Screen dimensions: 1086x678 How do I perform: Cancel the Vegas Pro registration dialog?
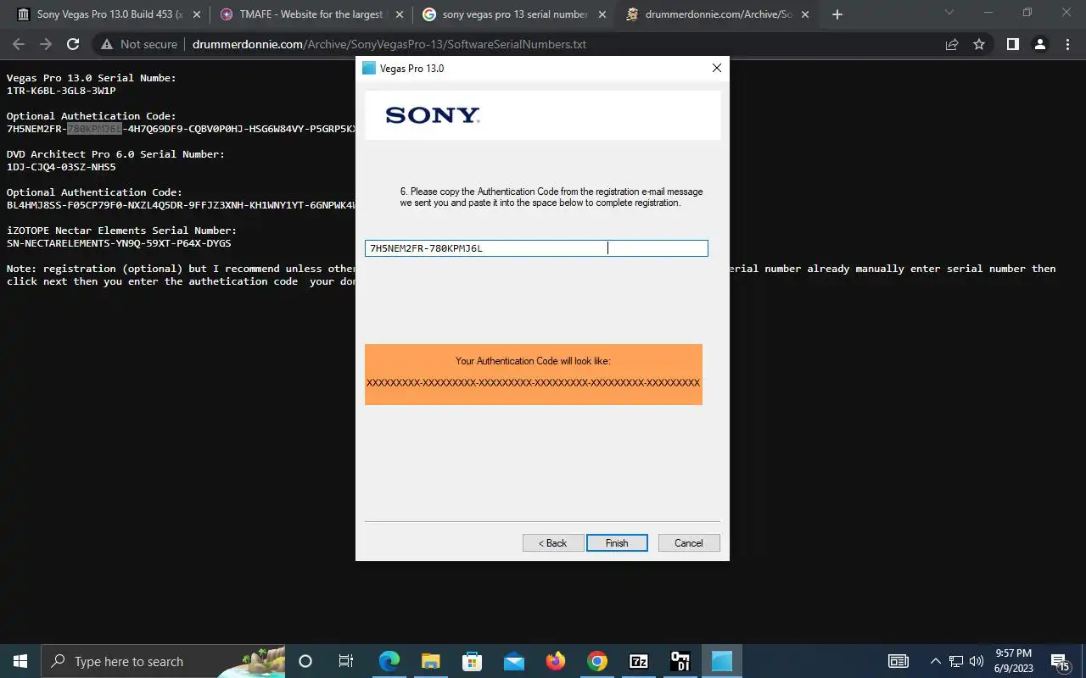[689, 543]
